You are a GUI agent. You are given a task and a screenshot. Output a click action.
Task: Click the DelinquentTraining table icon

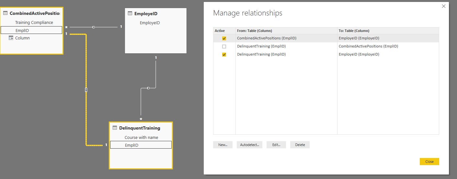coord(115,128)
